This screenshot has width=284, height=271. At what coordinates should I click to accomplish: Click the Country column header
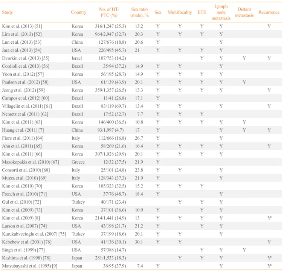click(79, 12)
